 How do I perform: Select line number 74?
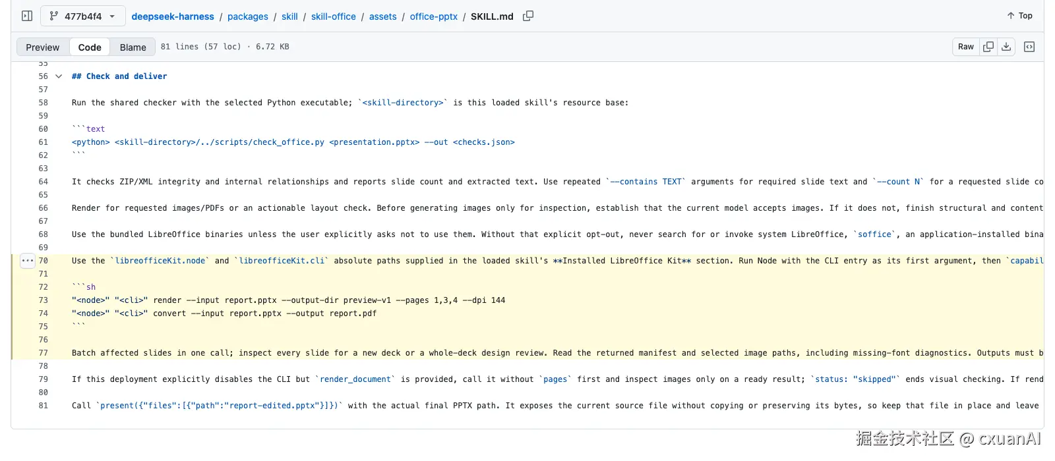pyautogui.click(x=44, y=313)
